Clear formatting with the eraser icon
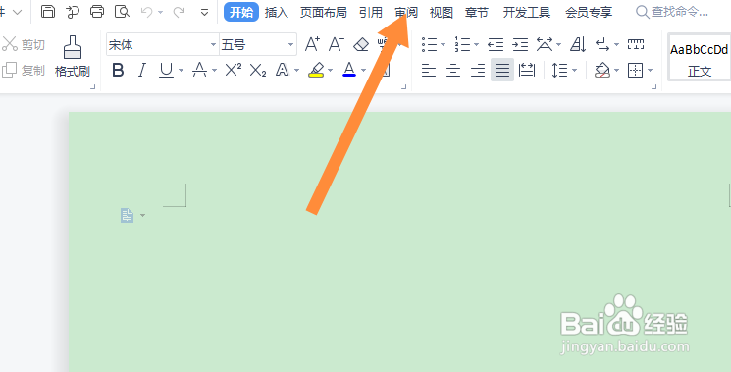 (x=361, y=45)
